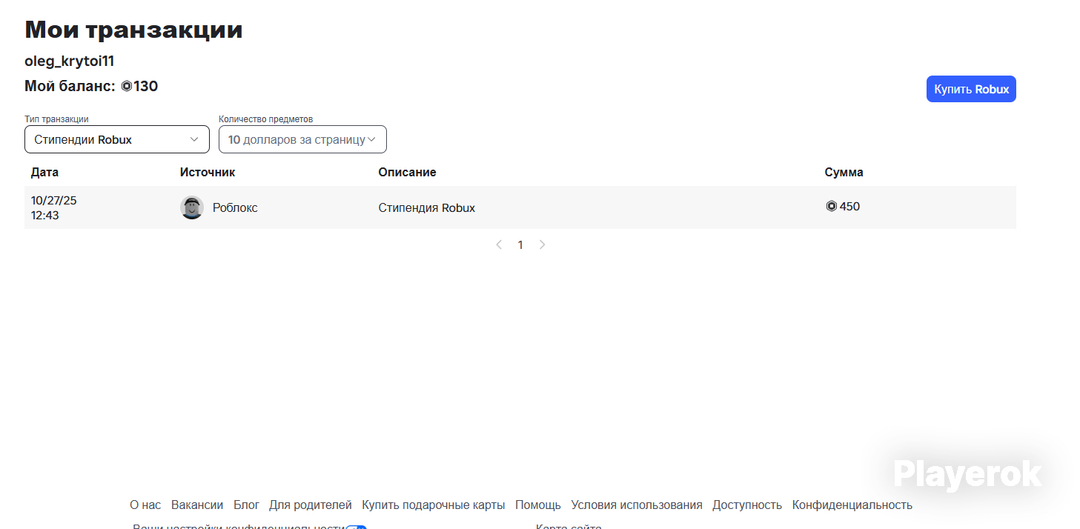Click the date cell "10/27/25 12:43"
Viewport: 1080px width, 529px height.
(54, 207)
